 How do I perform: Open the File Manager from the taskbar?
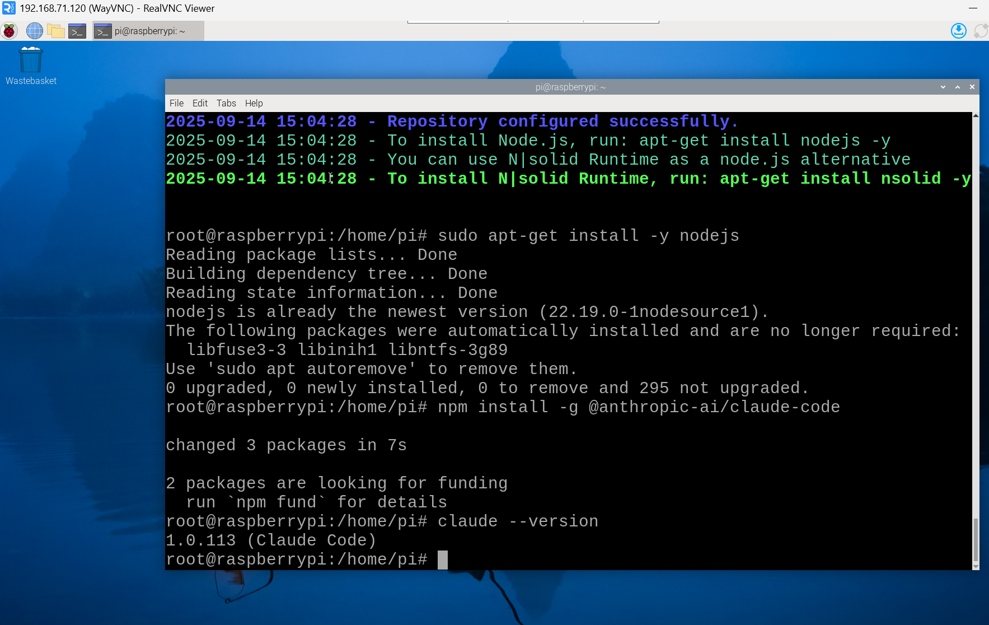coord(56,31)
